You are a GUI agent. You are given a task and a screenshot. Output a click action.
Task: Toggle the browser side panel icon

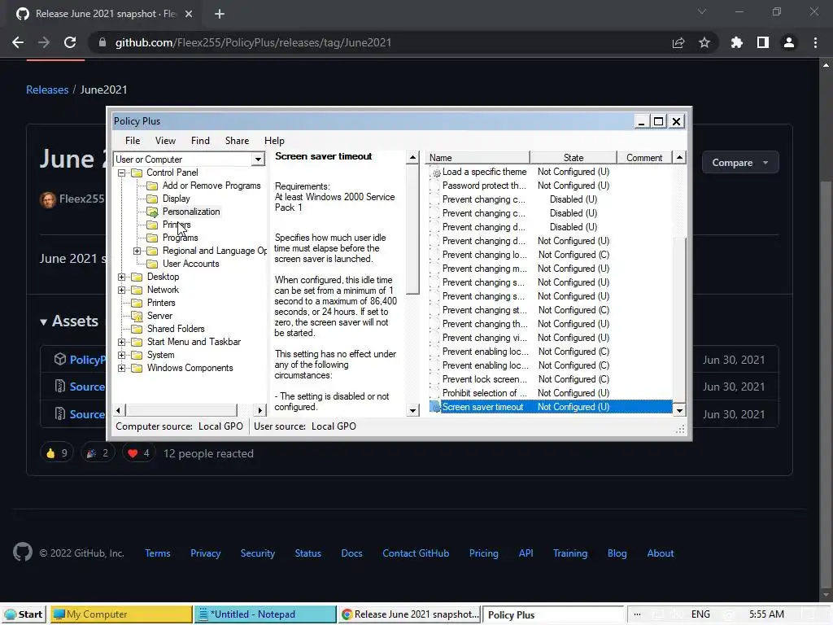click(x=763, y=42)
